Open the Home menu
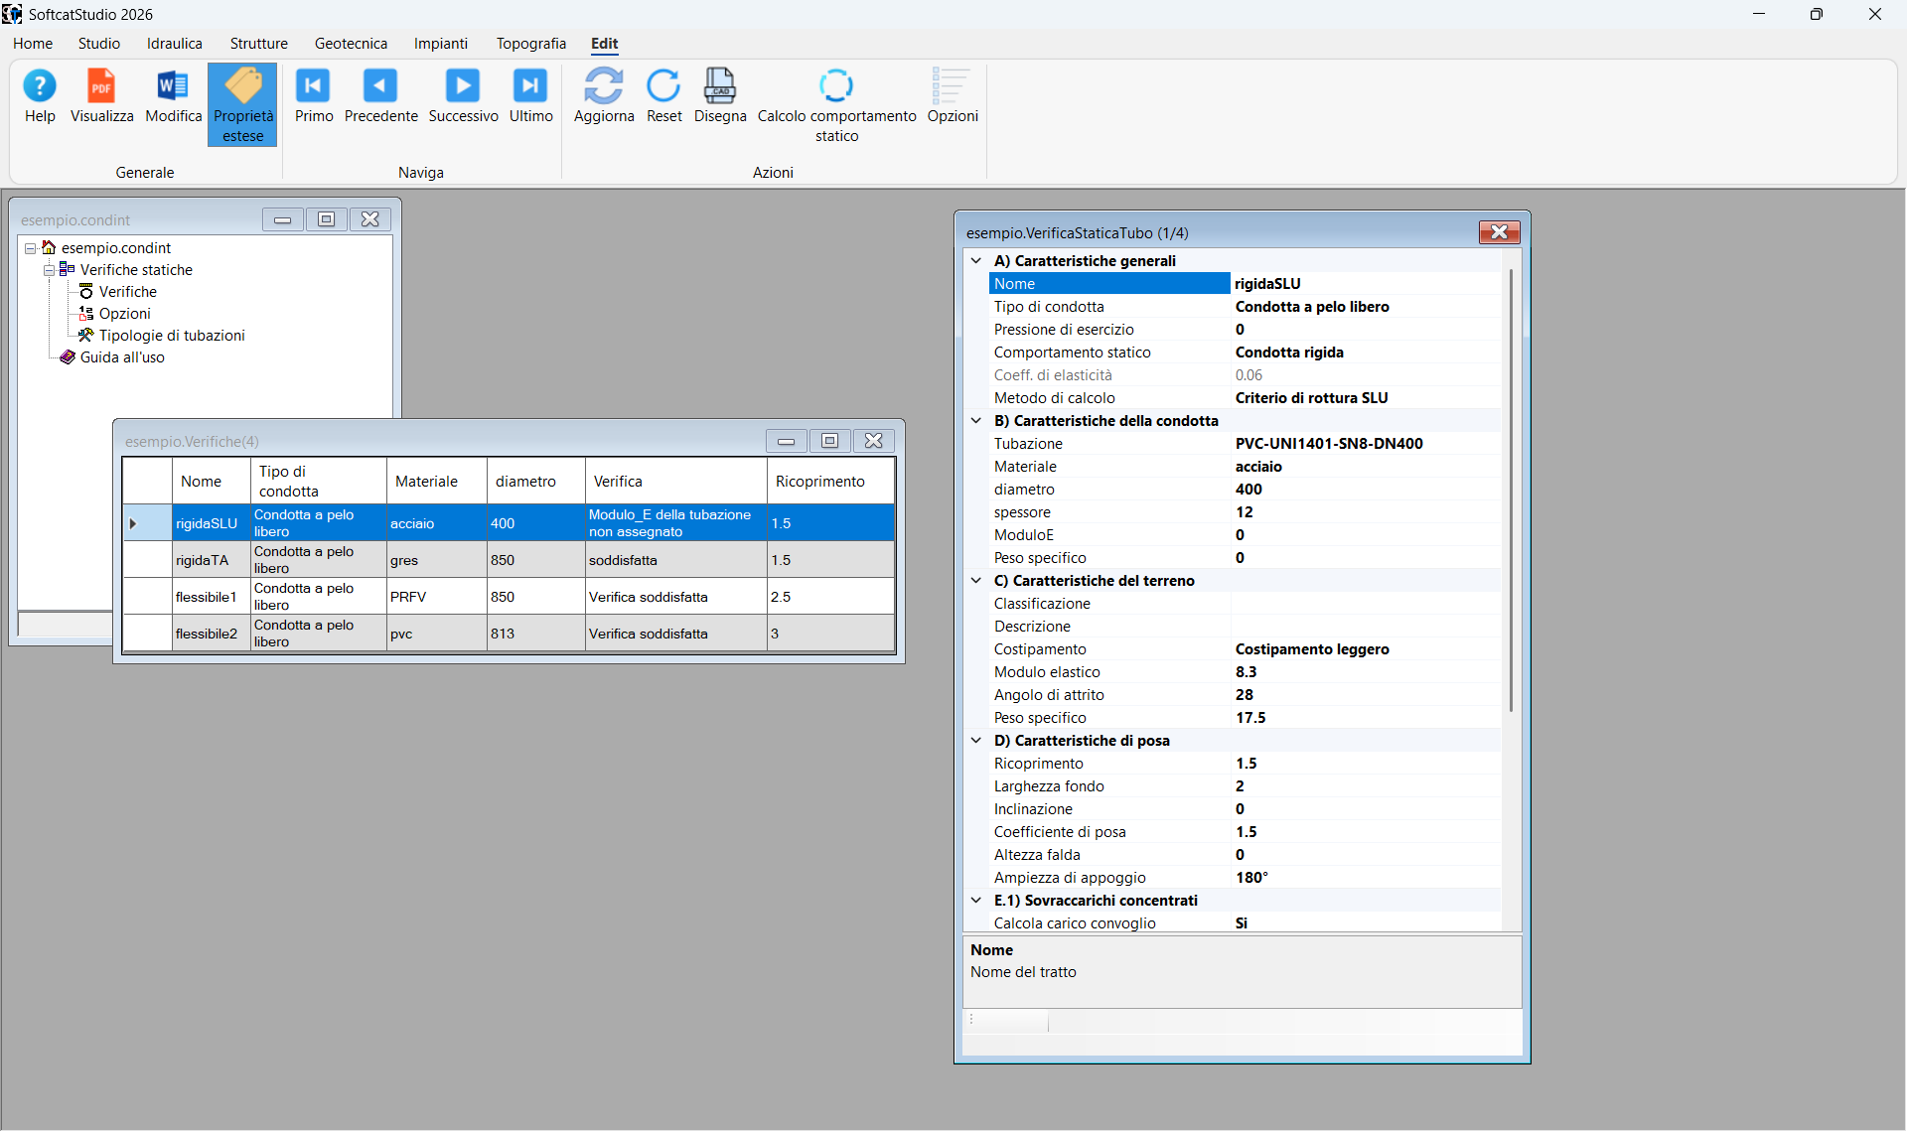The image size is (1907, 1132). point(33,44)
